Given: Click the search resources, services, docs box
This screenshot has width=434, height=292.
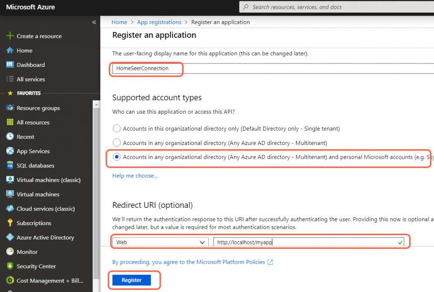Looking at the screenshot, I should coord(336,7).
